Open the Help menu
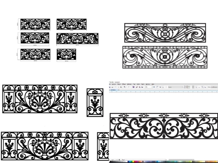The image size is (218, 163). [x=153, y=84]
